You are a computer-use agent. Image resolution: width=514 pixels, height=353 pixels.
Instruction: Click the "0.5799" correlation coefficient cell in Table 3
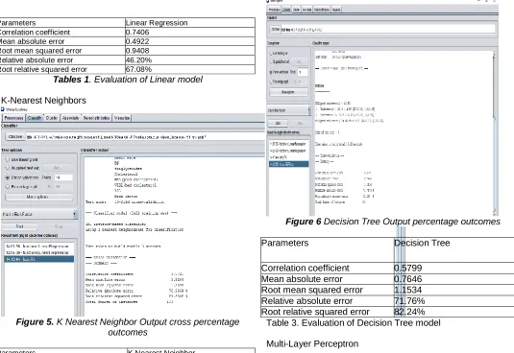tap(454, 268)
